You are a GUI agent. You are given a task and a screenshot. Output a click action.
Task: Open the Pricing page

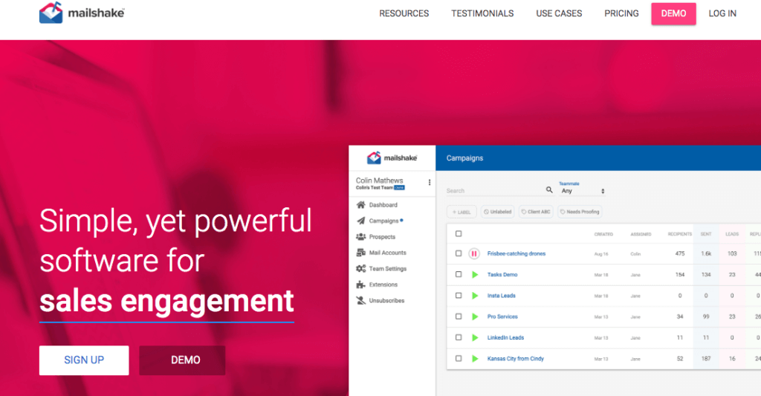pos(621,13)
